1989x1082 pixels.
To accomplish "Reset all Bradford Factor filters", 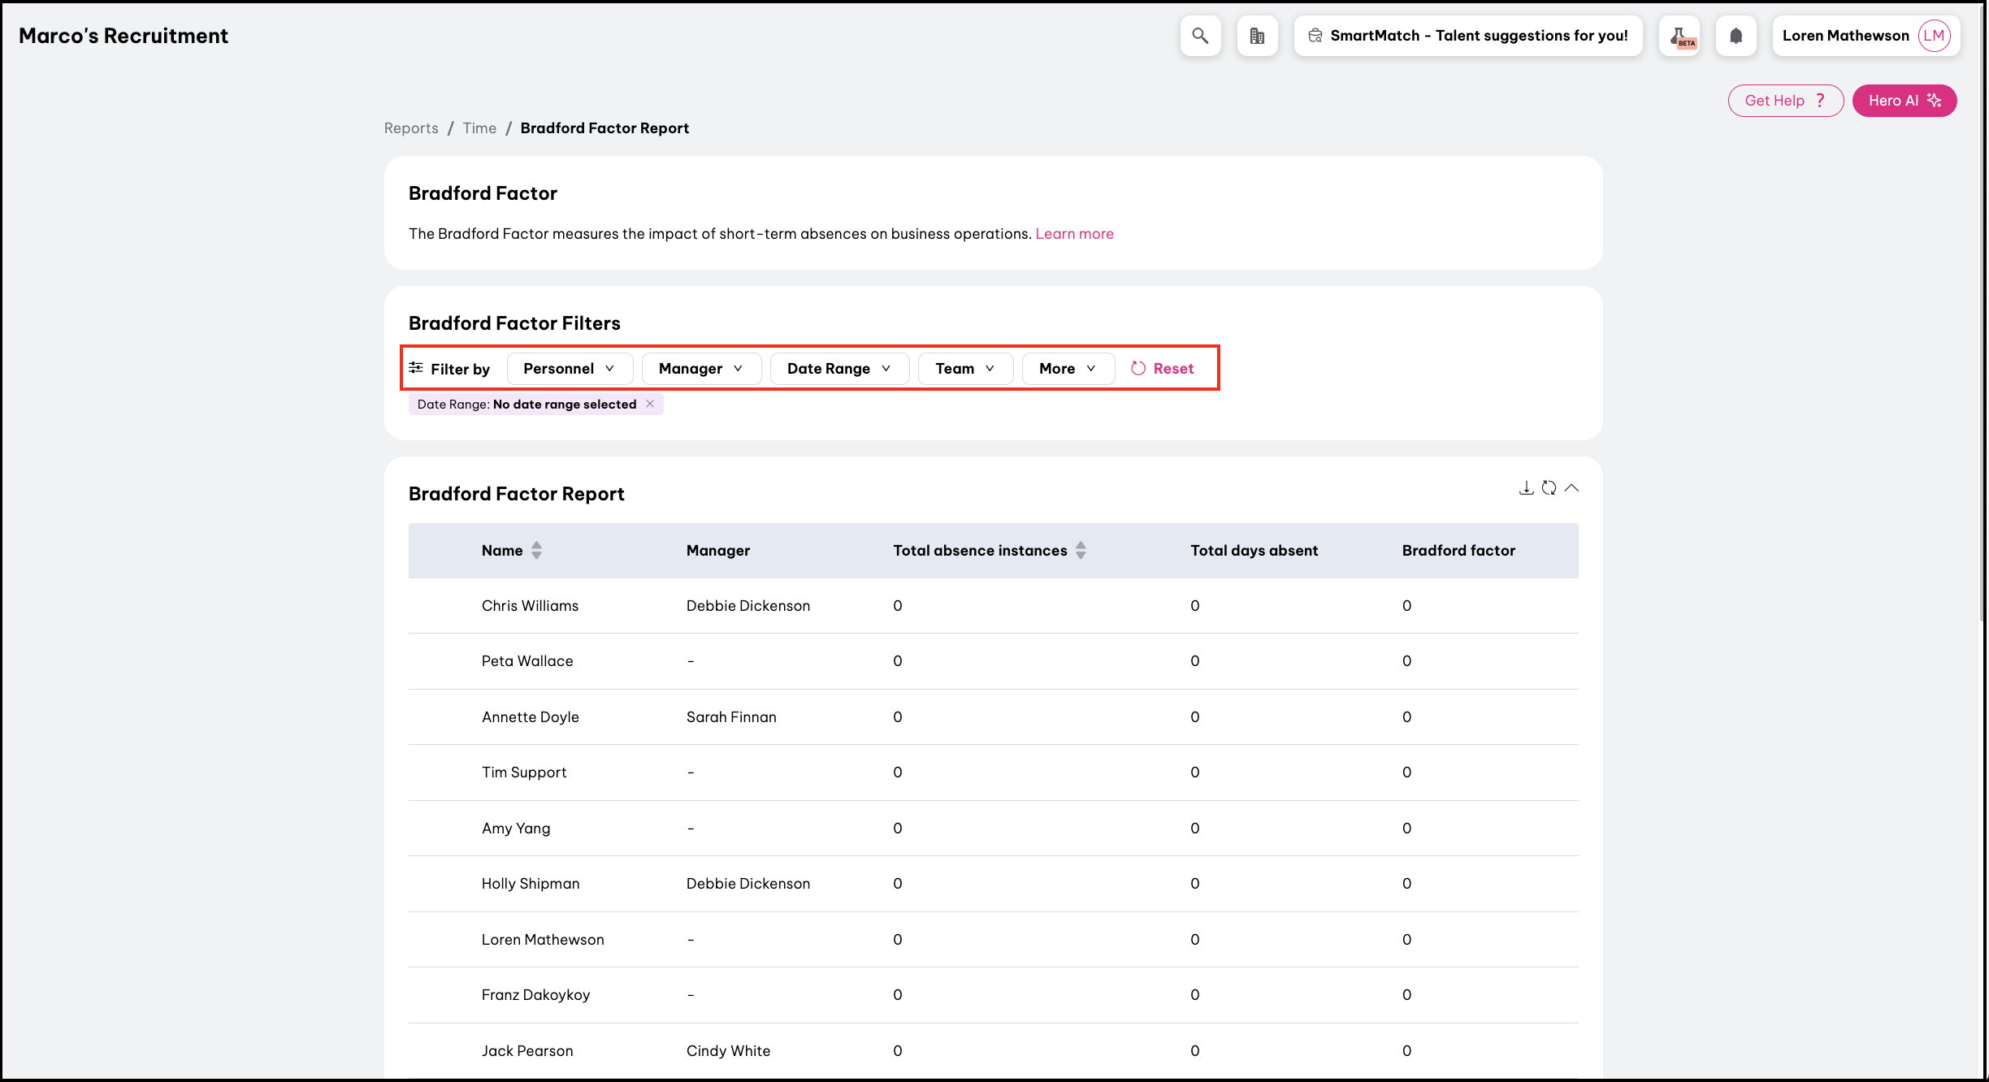I will [x=1163, y=369].
